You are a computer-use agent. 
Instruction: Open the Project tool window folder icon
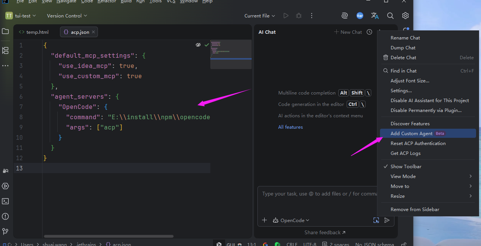pyautogui.click(x=5, y=32)
